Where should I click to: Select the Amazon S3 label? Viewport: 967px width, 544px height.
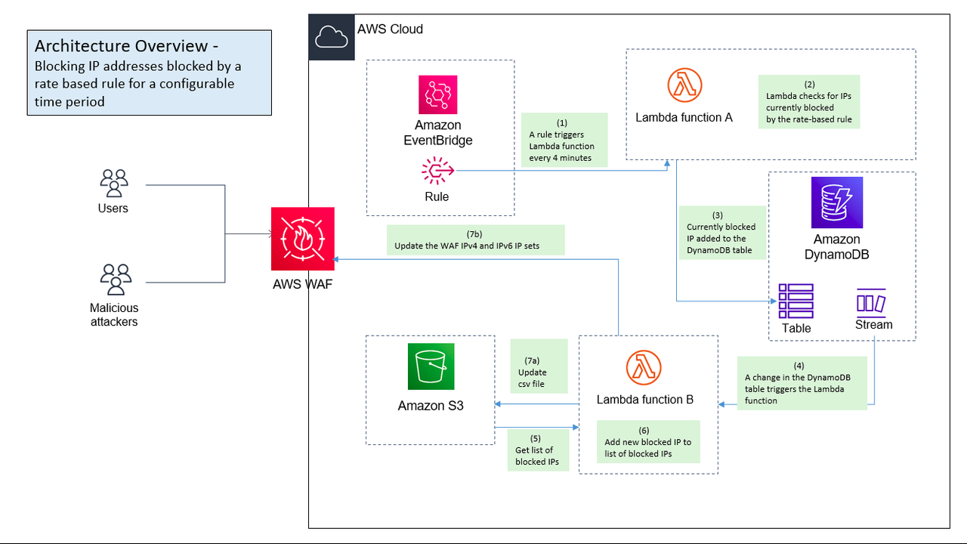431,406
